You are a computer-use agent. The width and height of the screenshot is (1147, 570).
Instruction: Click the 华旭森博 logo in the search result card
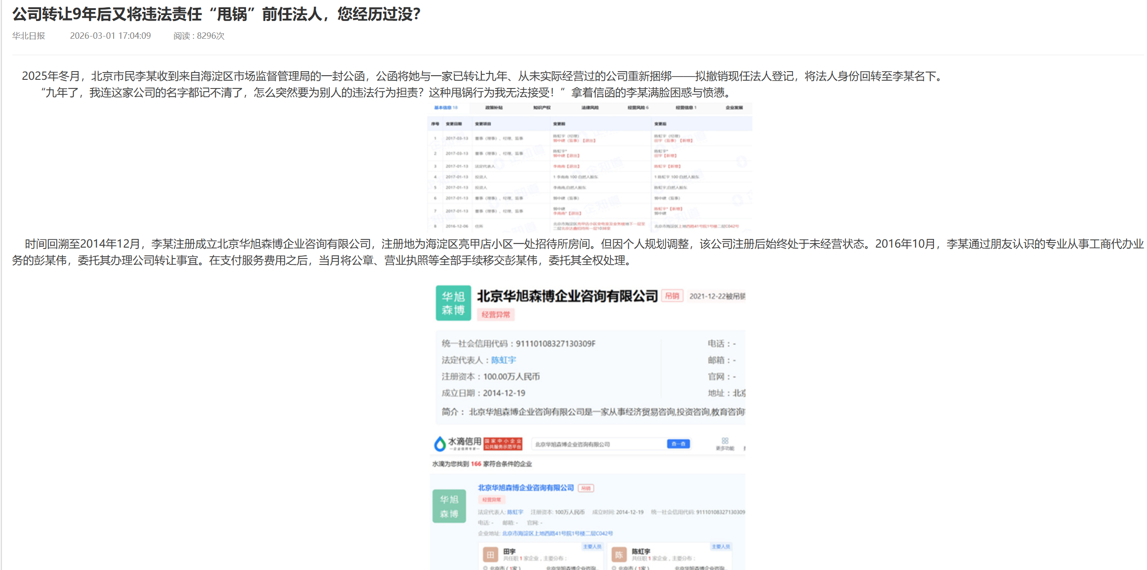[x=449, y=506]
